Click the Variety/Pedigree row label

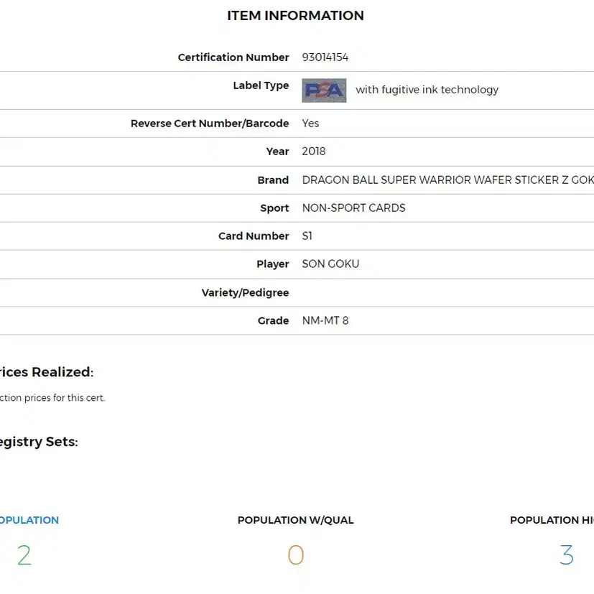[x=245, y=293]
